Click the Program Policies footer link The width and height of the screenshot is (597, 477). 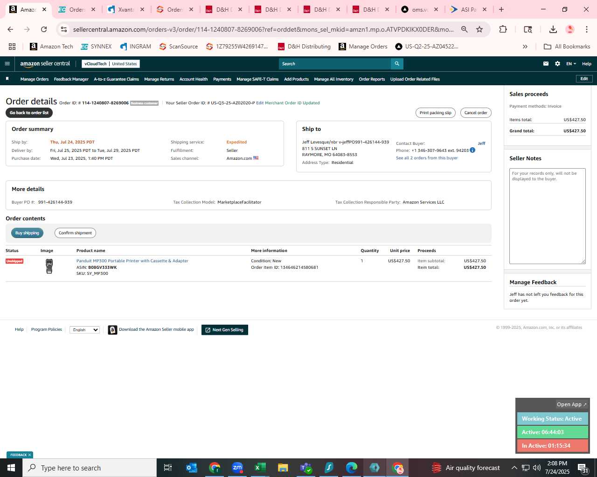click(x=47, y=329)
